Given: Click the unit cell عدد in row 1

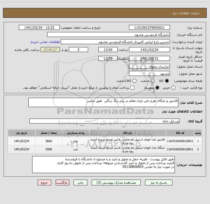Looking at the screenshot, I should (76, 141).
